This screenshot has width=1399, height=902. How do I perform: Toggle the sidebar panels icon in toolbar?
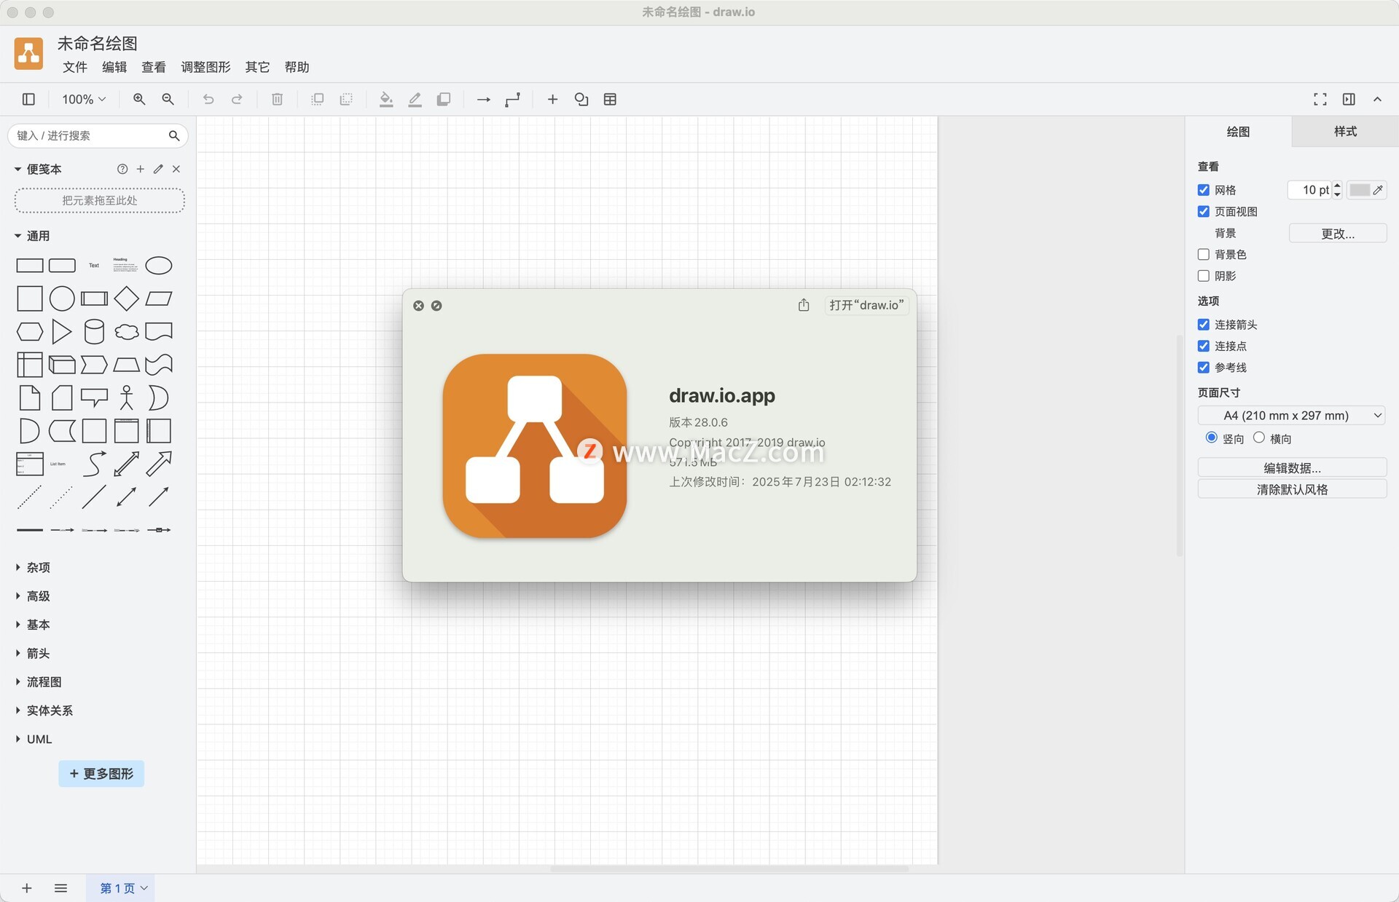28,99
